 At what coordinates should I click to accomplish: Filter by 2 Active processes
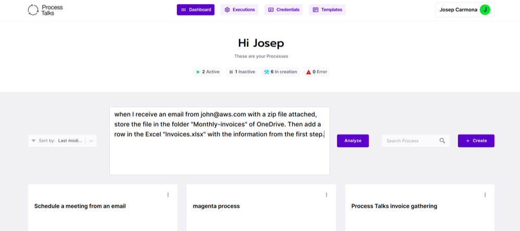[207, 72]
